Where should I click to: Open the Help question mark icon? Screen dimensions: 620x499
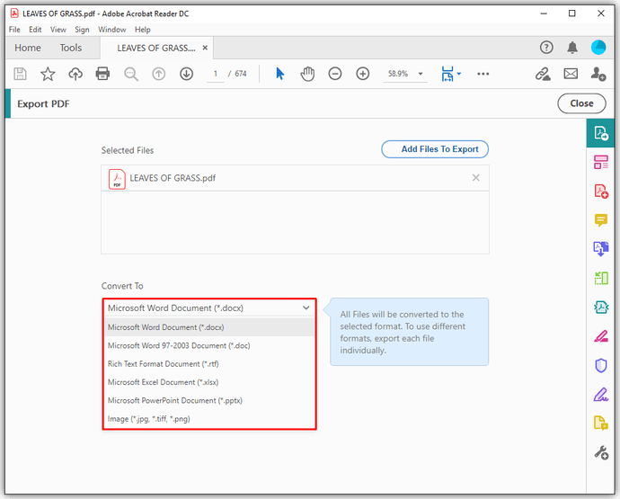[546, 48]
